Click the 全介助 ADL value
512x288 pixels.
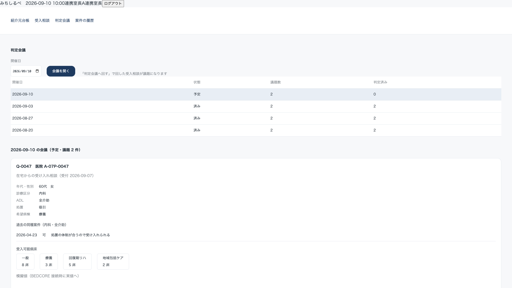click(44, 200)
